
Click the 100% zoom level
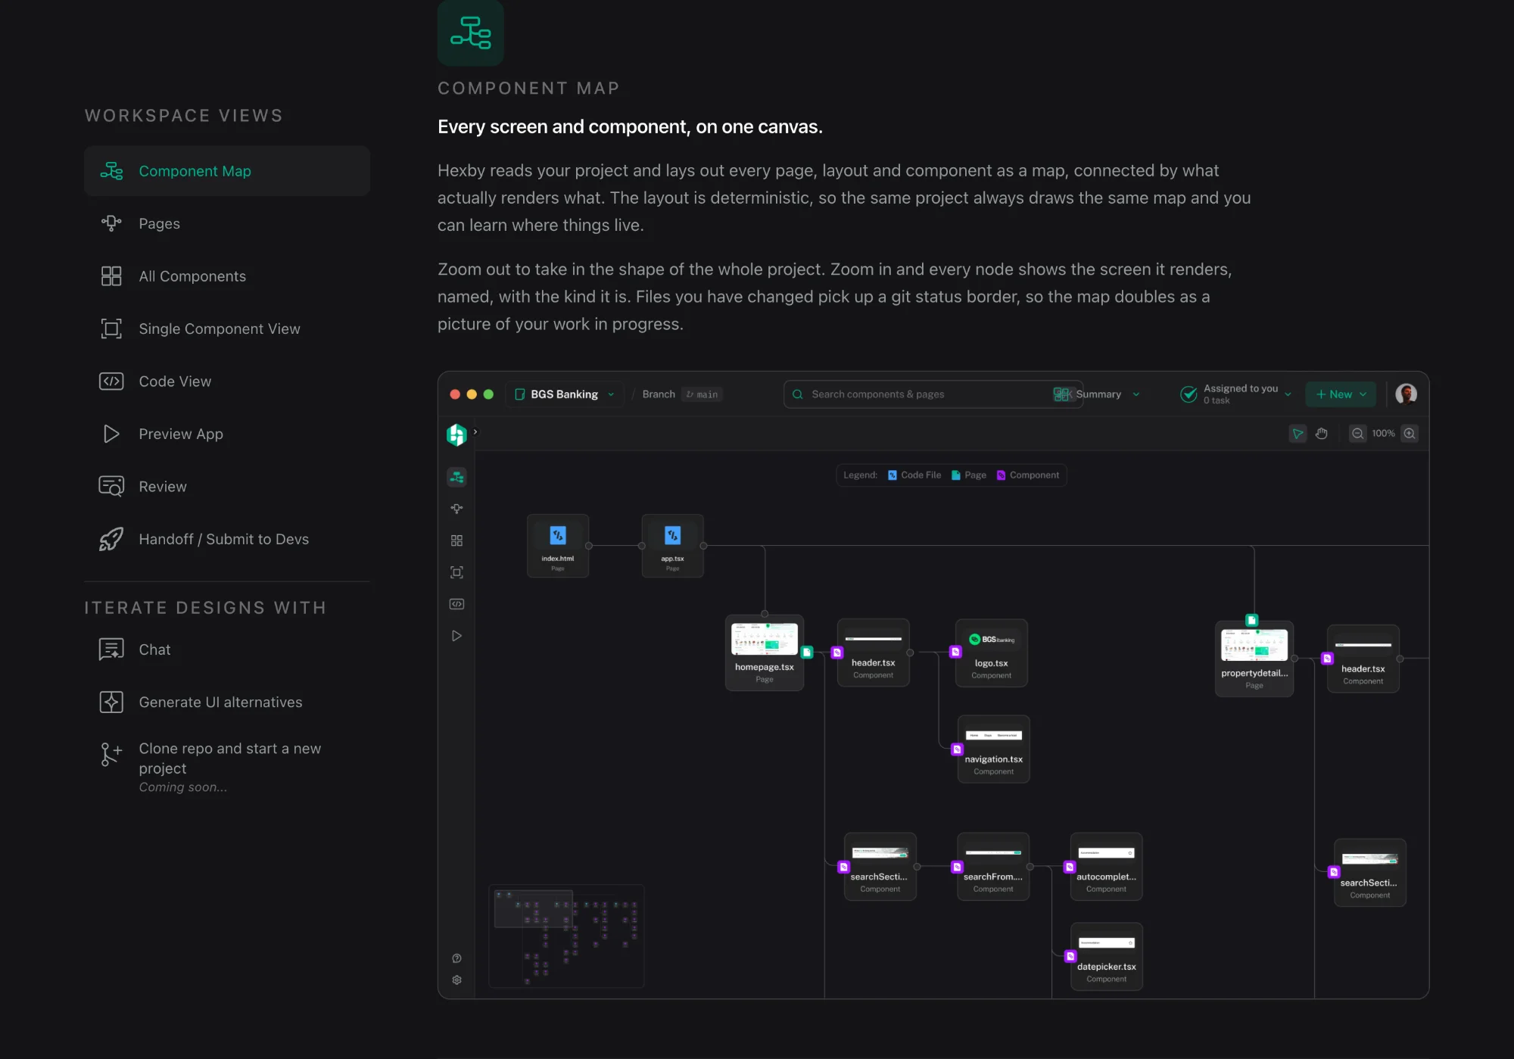point(1383,434)
